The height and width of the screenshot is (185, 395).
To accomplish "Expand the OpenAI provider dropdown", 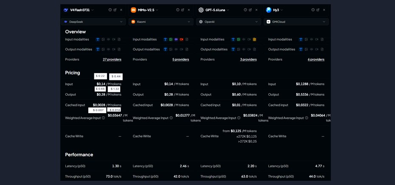I will click(x=229, y=22).
